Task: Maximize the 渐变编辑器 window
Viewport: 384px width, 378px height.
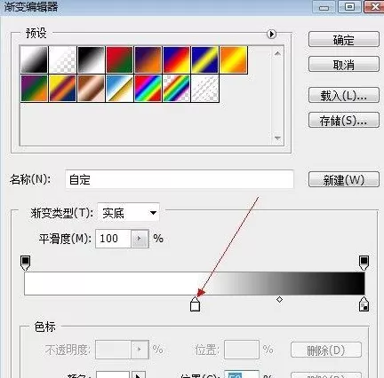Action: coord(349,7)
